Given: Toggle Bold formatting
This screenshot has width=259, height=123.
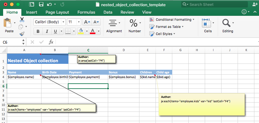Looking at the screenshot, I should [38, 31].
